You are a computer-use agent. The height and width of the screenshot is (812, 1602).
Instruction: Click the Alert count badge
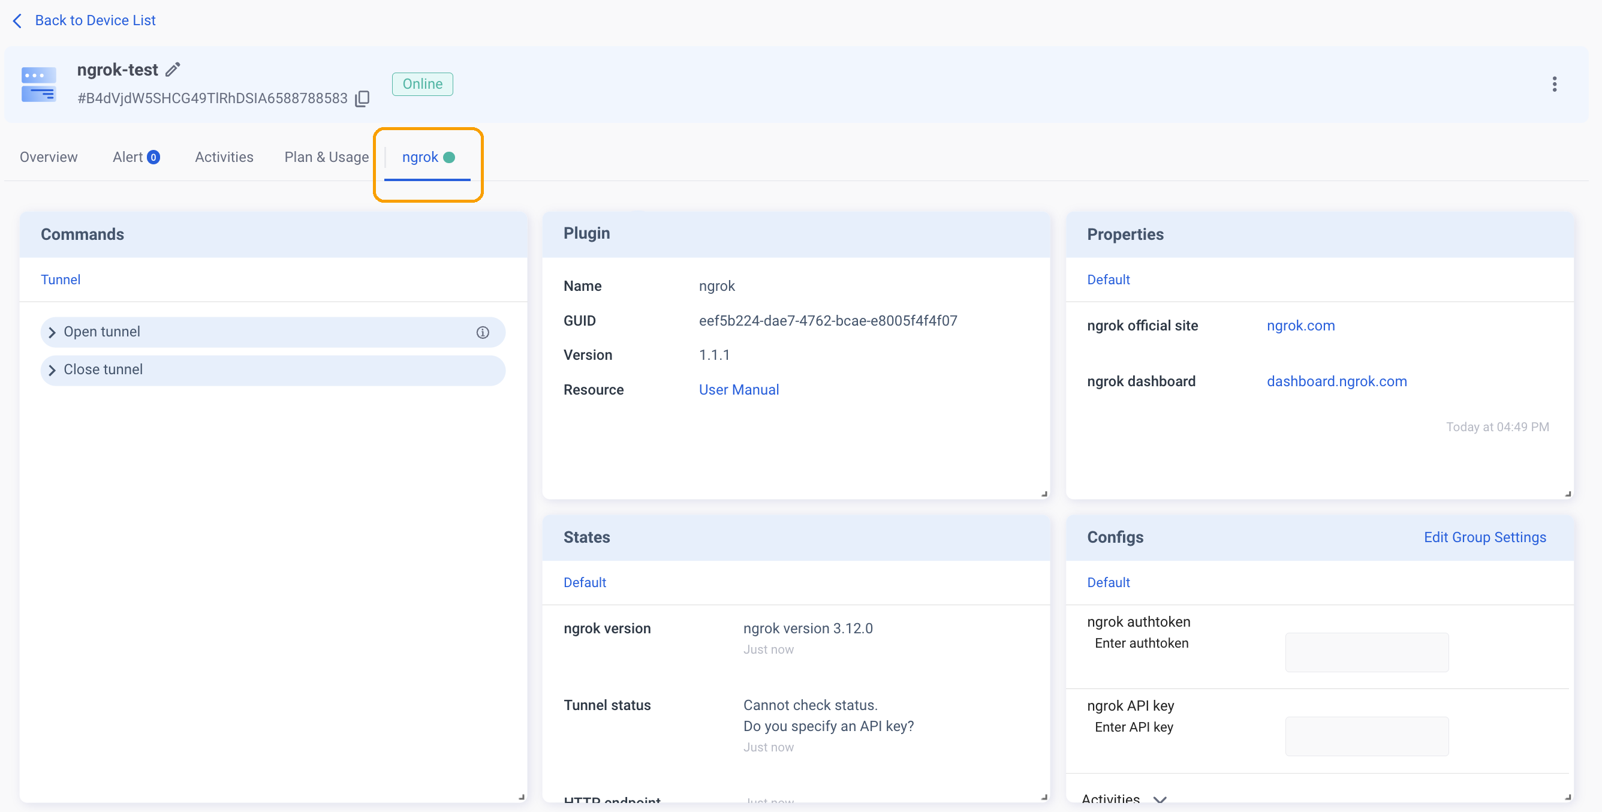(153, 157)
